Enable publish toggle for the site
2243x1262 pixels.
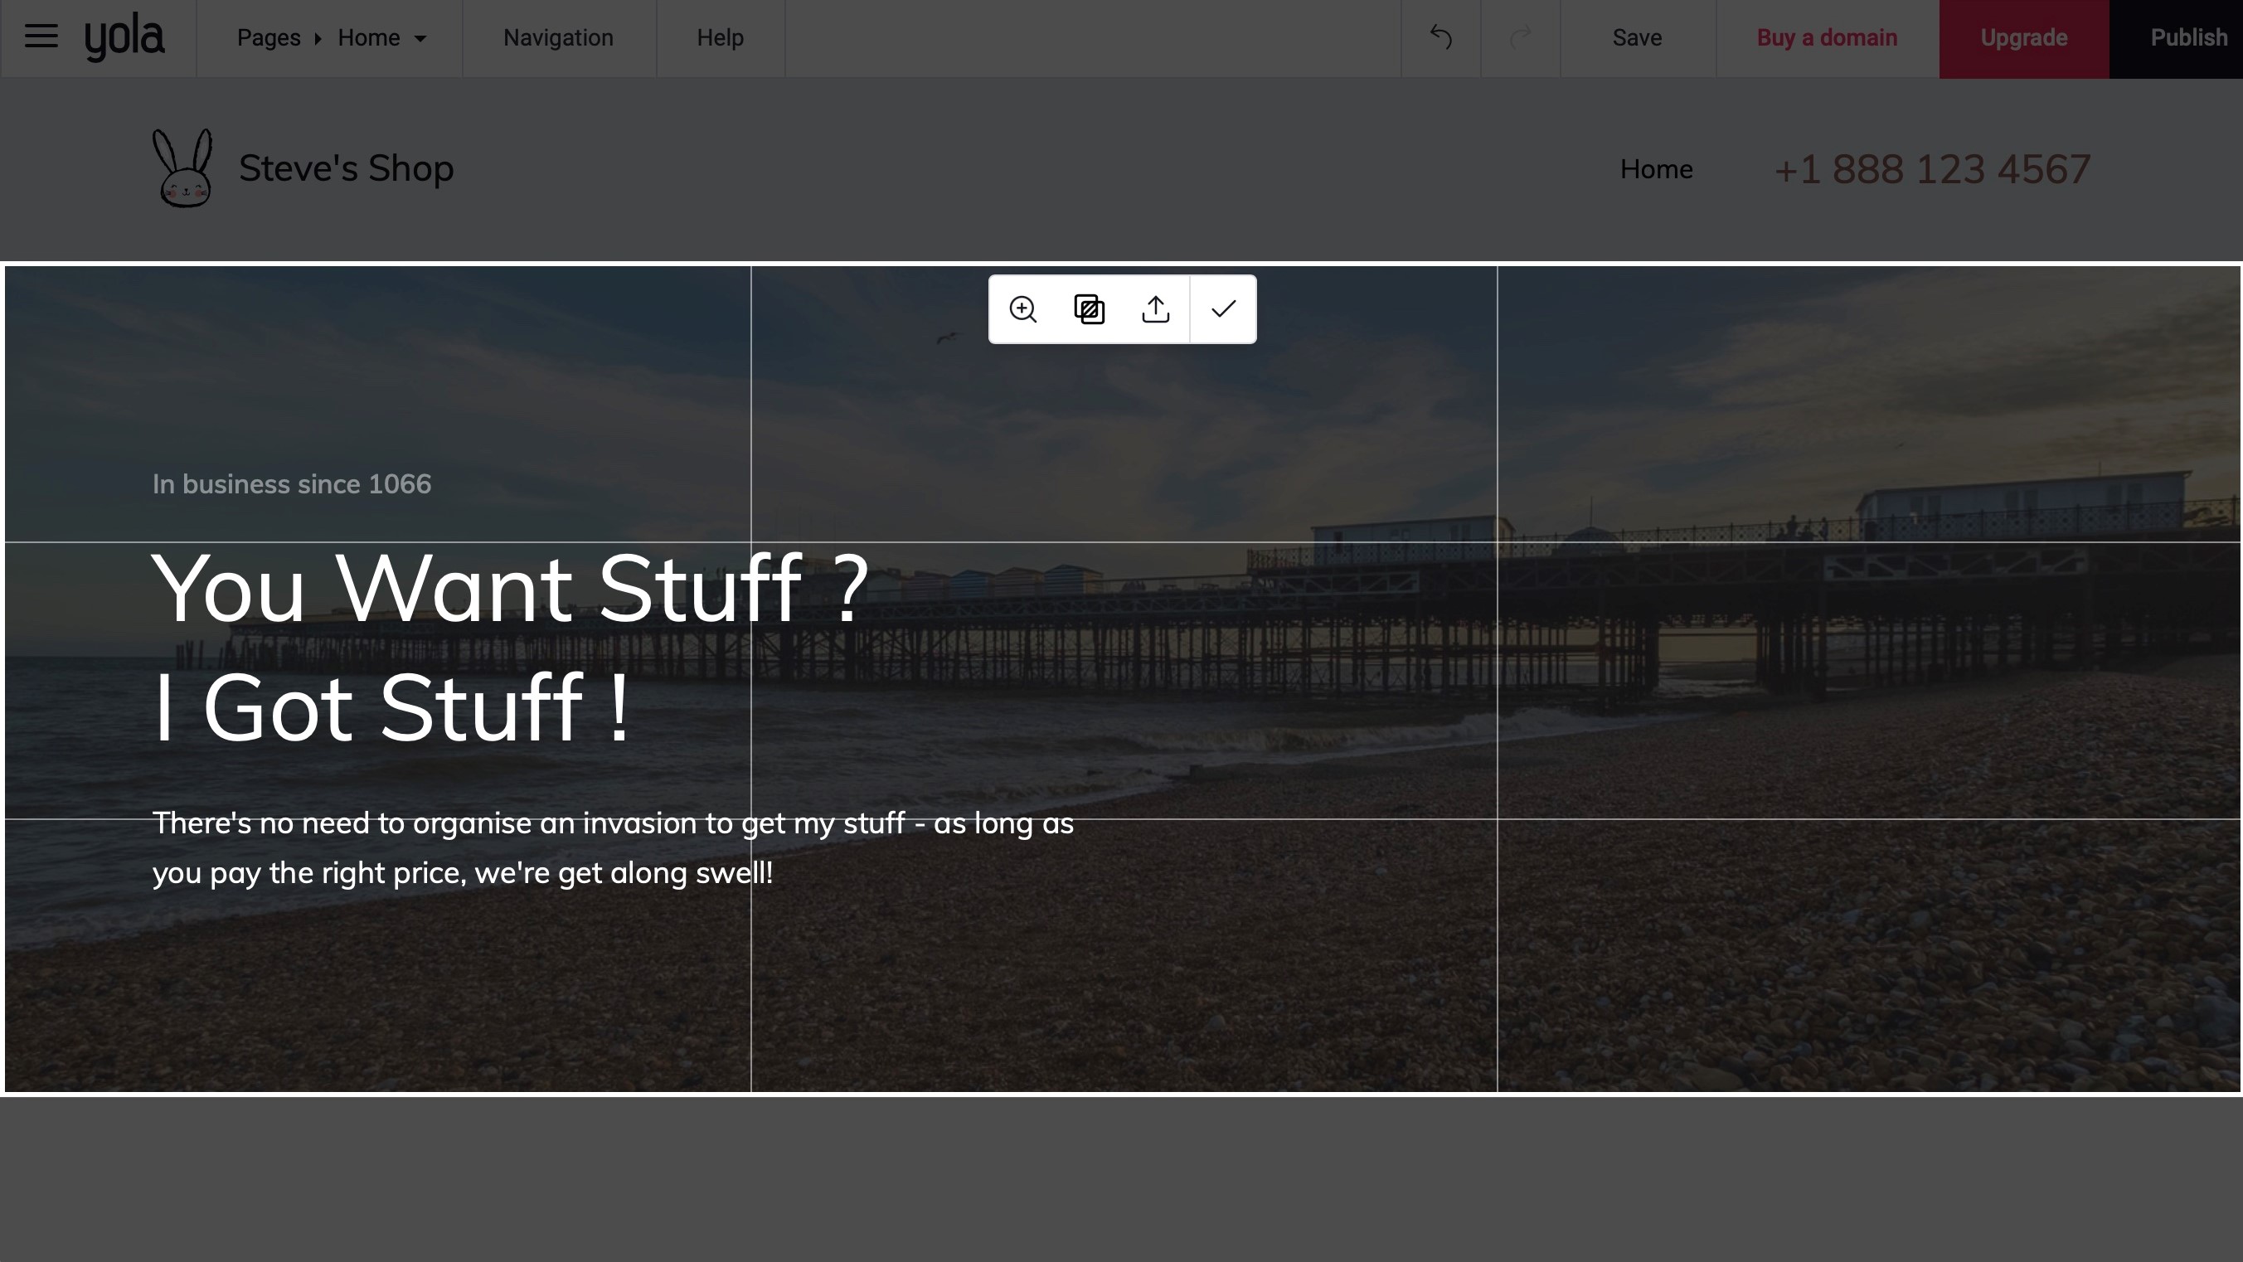click(x=2189, y=37)
